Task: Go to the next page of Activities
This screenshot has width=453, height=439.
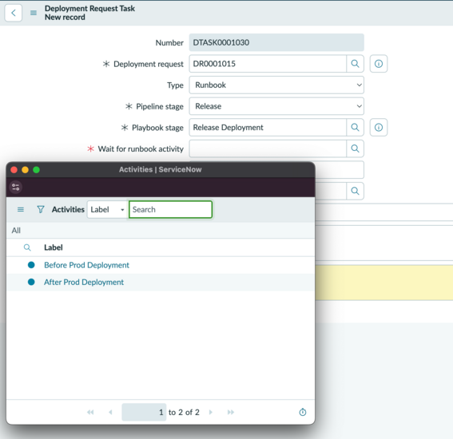Action: pyautogui.click(x=211, y=412)
